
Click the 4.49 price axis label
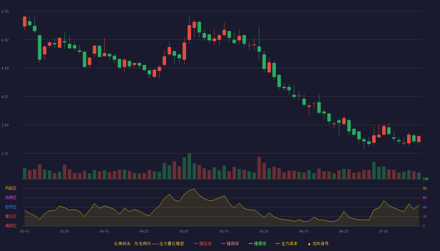click(5, 68)
